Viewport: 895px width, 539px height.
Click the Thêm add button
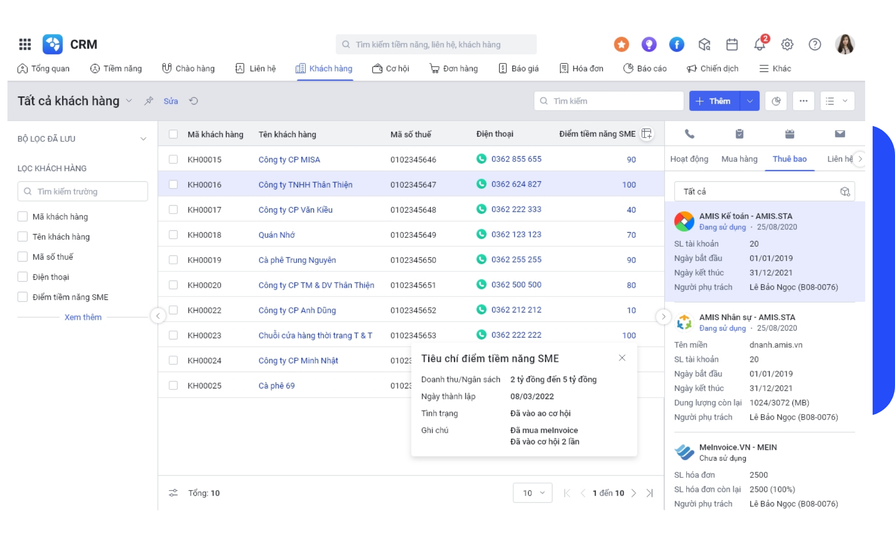tap(714, 101)
